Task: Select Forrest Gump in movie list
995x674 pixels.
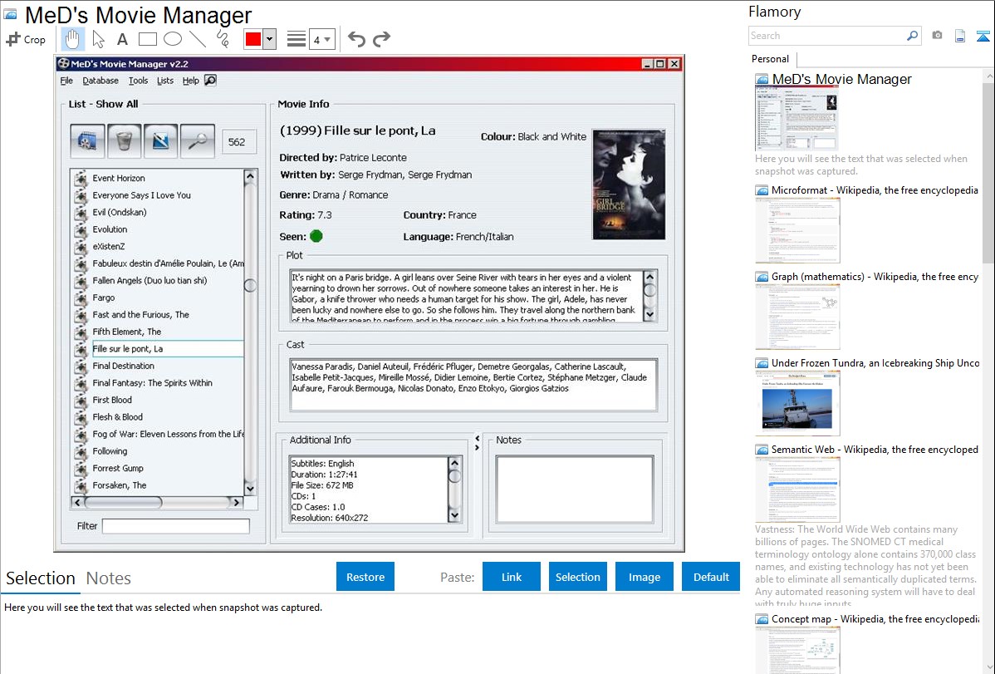Action: [118, 468]
